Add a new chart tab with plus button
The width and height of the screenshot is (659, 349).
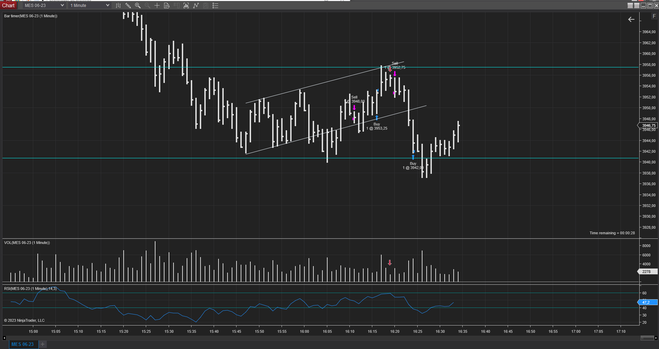pyautogui.click(x=42, y=344)
